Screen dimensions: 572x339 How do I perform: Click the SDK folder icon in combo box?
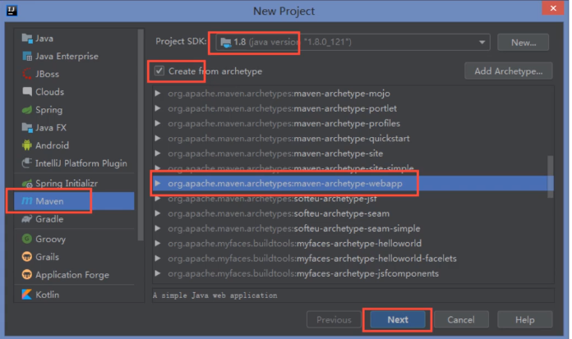tap(226, 43)
